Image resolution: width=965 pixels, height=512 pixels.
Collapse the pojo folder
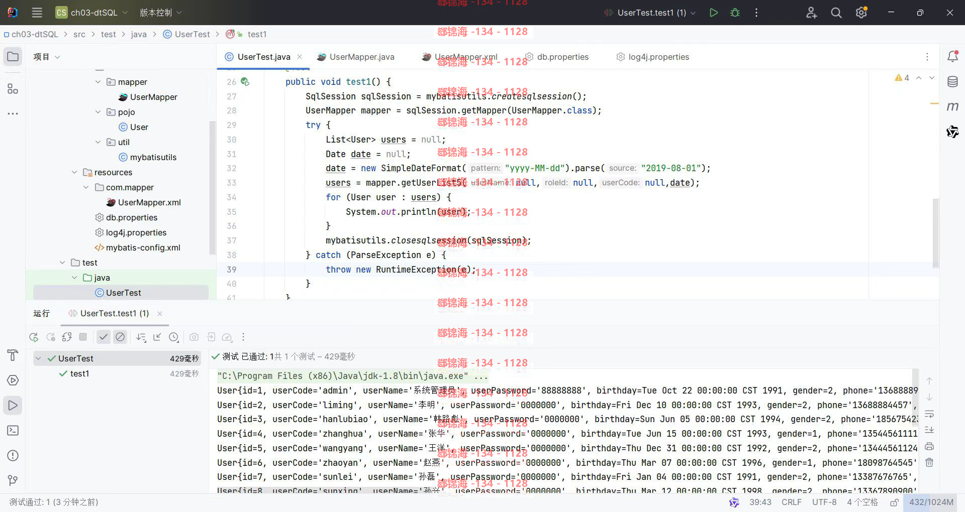click(x=98, y=112)
